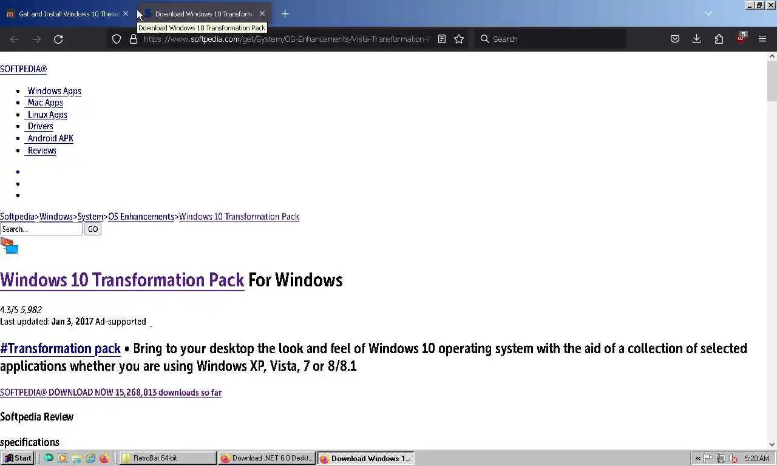This screenshot has height=466, width=777.
Task: Visit the Android APK section
Action: point(50,138)
